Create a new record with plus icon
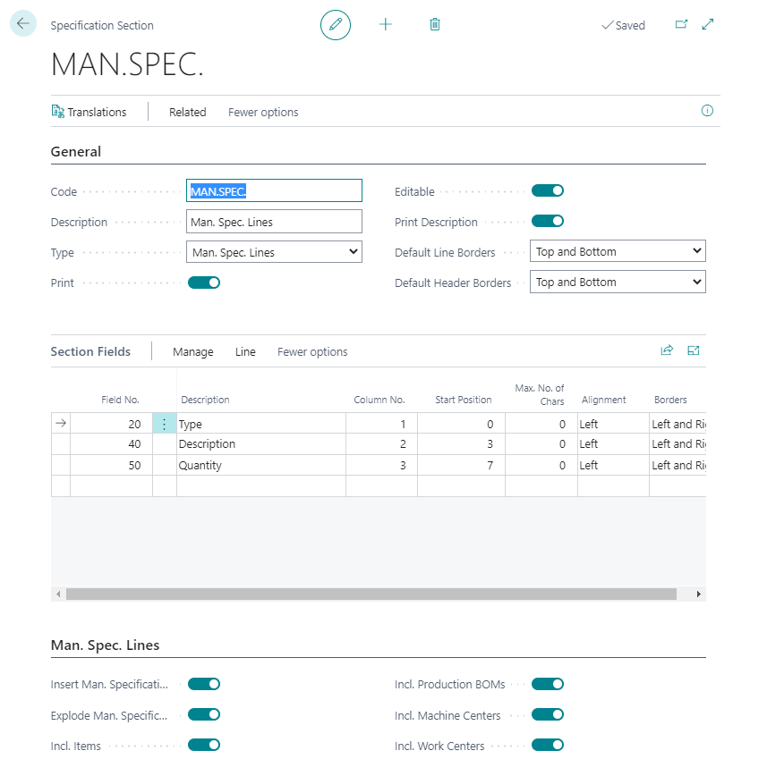 click(385, 24)
